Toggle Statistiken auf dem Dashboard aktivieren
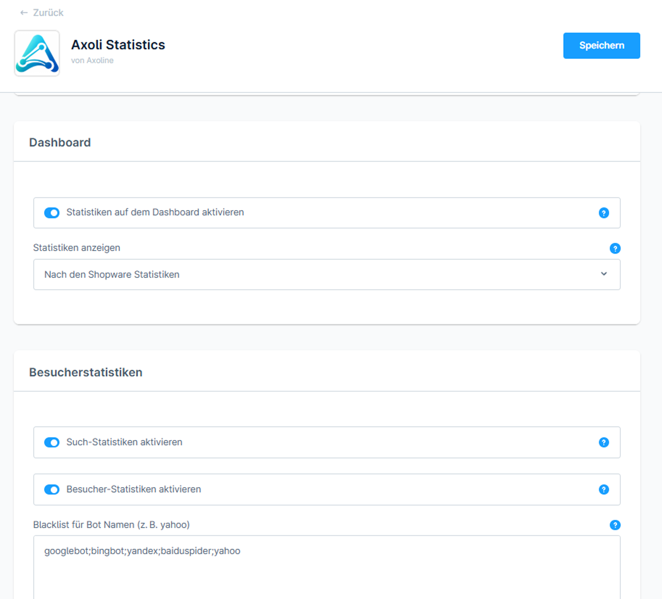The width and height of the screenshot is (662, 599). [x=52, y=213]
